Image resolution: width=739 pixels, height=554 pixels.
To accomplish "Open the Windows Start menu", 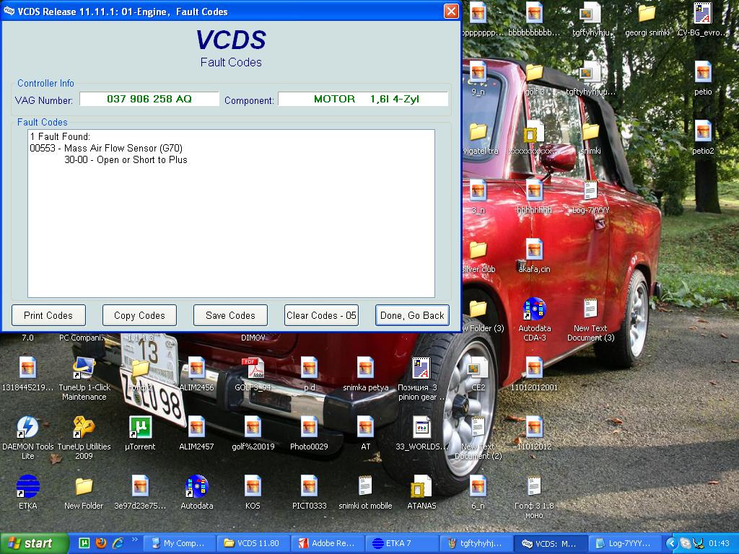I will click(x=34, y=543).
